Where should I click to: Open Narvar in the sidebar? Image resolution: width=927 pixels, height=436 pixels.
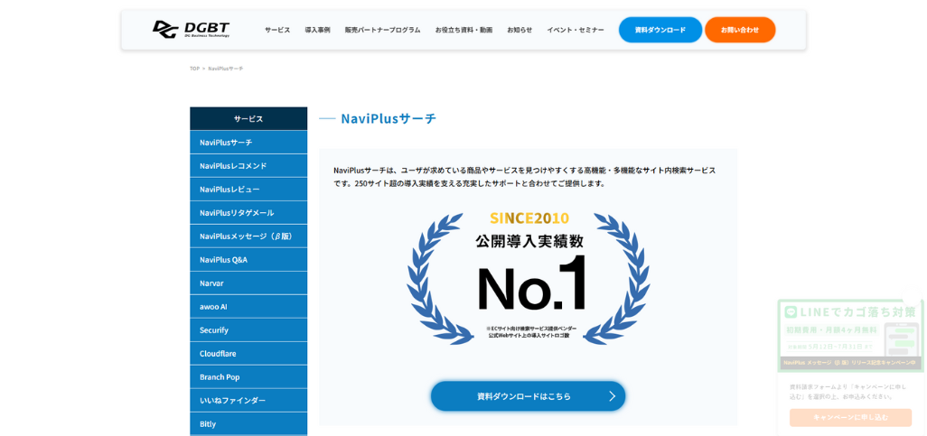click(248, 283)
